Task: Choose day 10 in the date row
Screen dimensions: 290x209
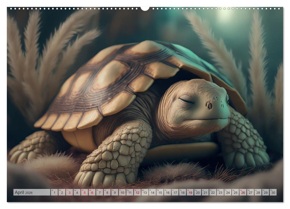Action: pos(122,192)
